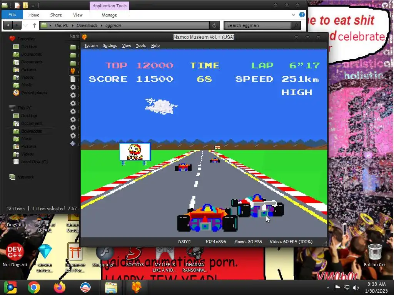Open the Japanese torii gate desktop icon
The height and width of the screenshot is (295, 394).
(75, 259)
